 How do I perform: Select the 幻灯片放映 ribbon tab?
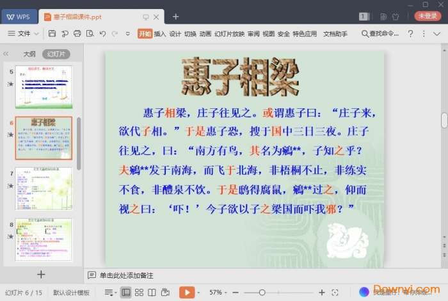pyautogui.click(x=229, y=34)
